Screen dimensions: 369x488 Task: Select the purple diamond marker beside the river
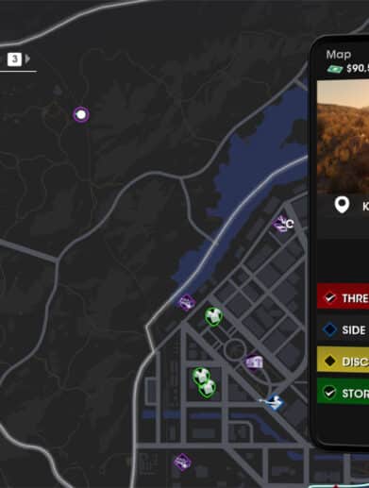point(186,303)
